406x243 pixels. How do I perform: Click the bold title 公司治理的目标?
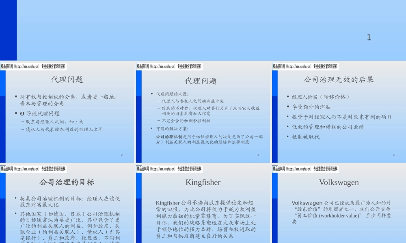coord(67,182)
